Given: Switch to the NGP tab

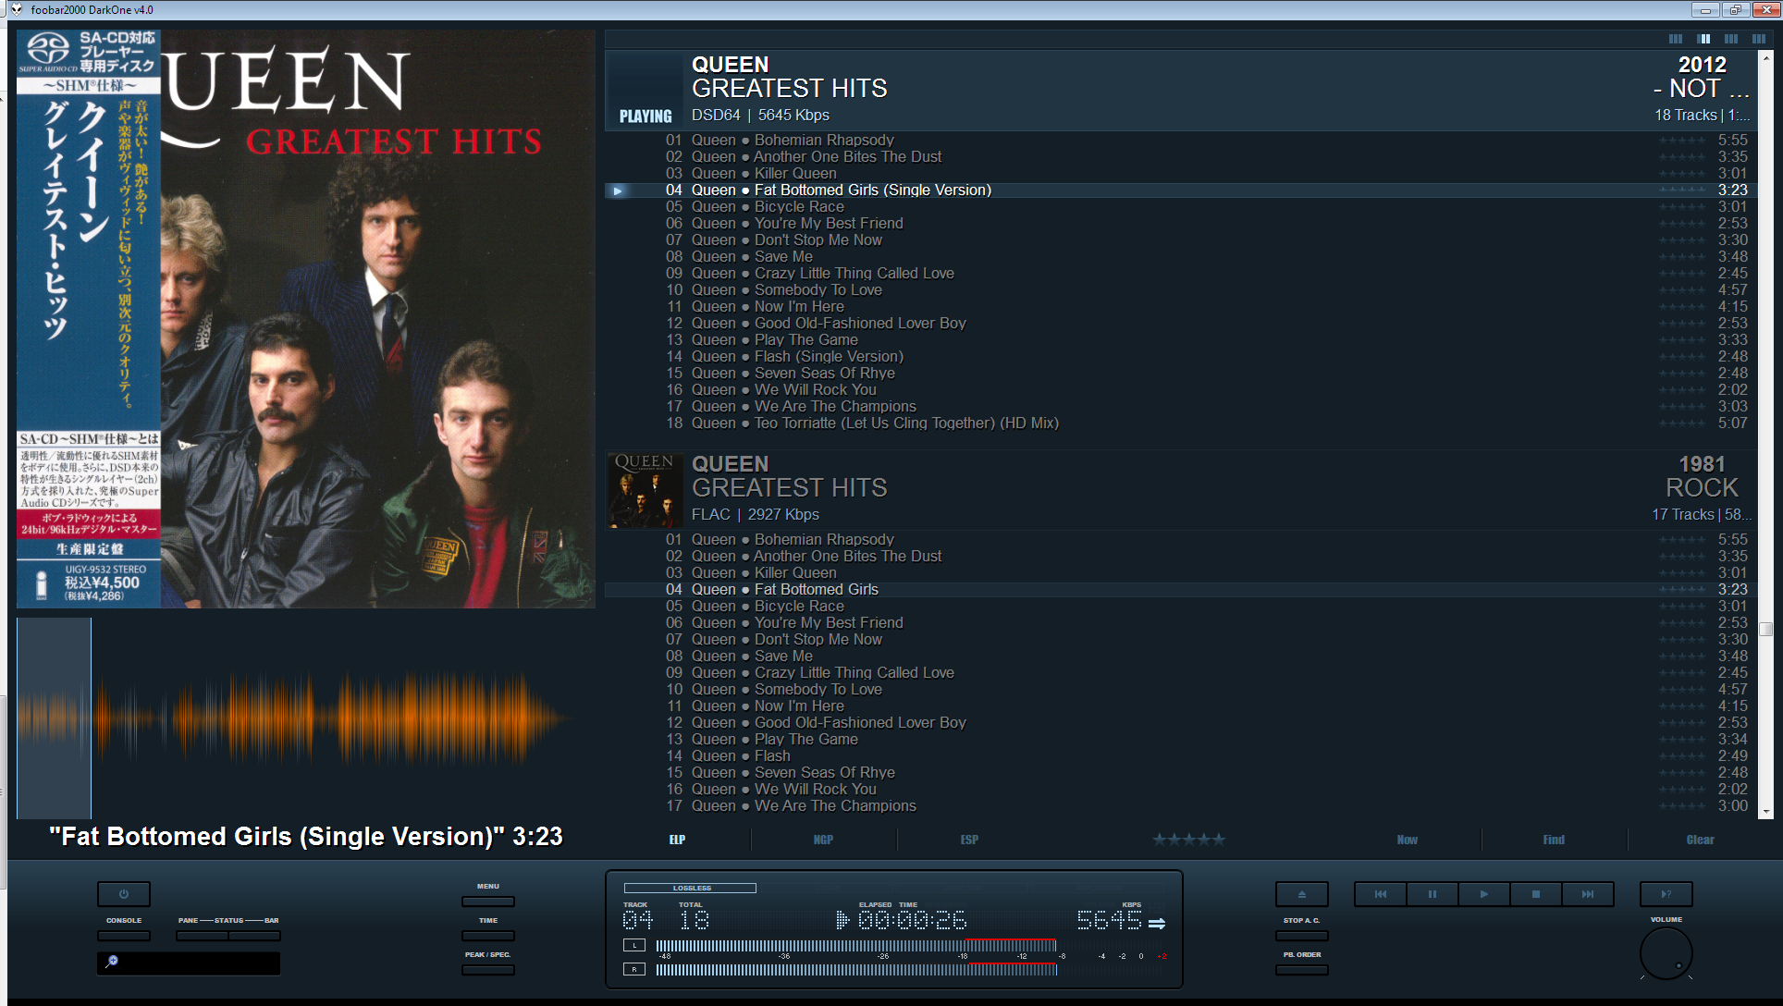Looking at the screenshot, I should [x=823, y=840].
